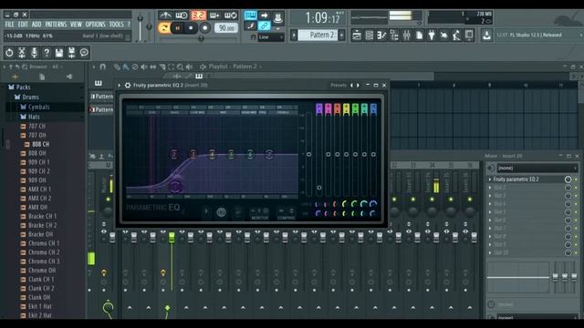Pause playback with the transport pause button

point(178,28)
